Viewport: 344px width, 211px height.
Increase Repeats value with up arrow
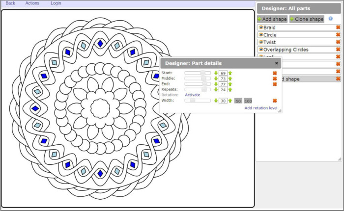pos(230,89)
